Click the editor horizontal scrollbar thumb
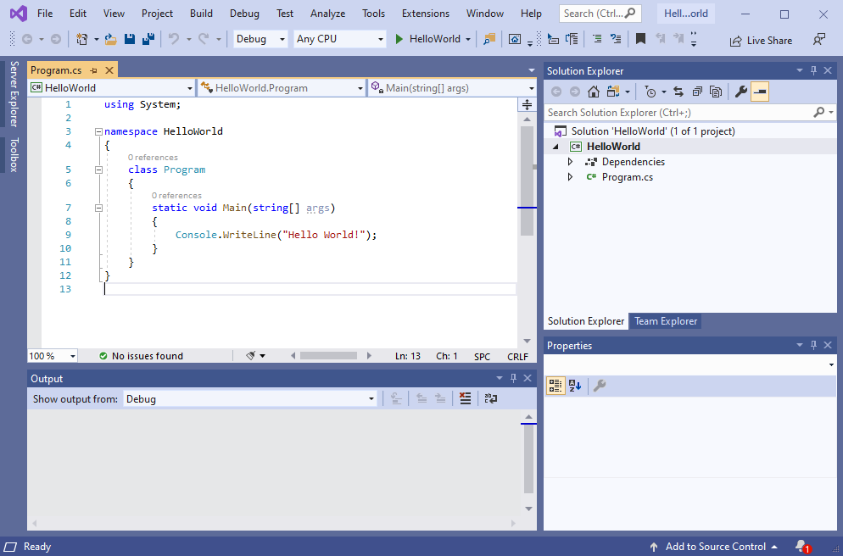Viewport: 843px width, 556px height. coord(328,356)
